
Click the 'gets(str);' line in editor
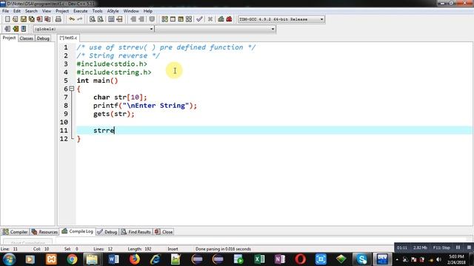point(114,114)
